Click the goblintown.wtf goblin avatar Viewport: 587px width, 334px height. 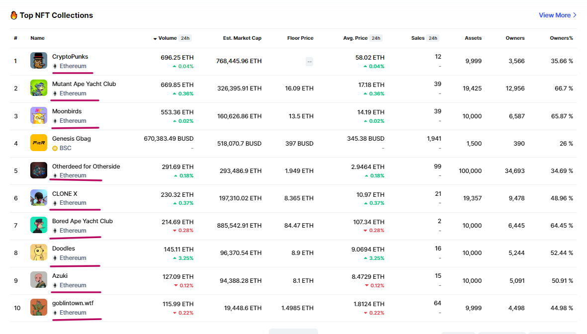[39, 307]
